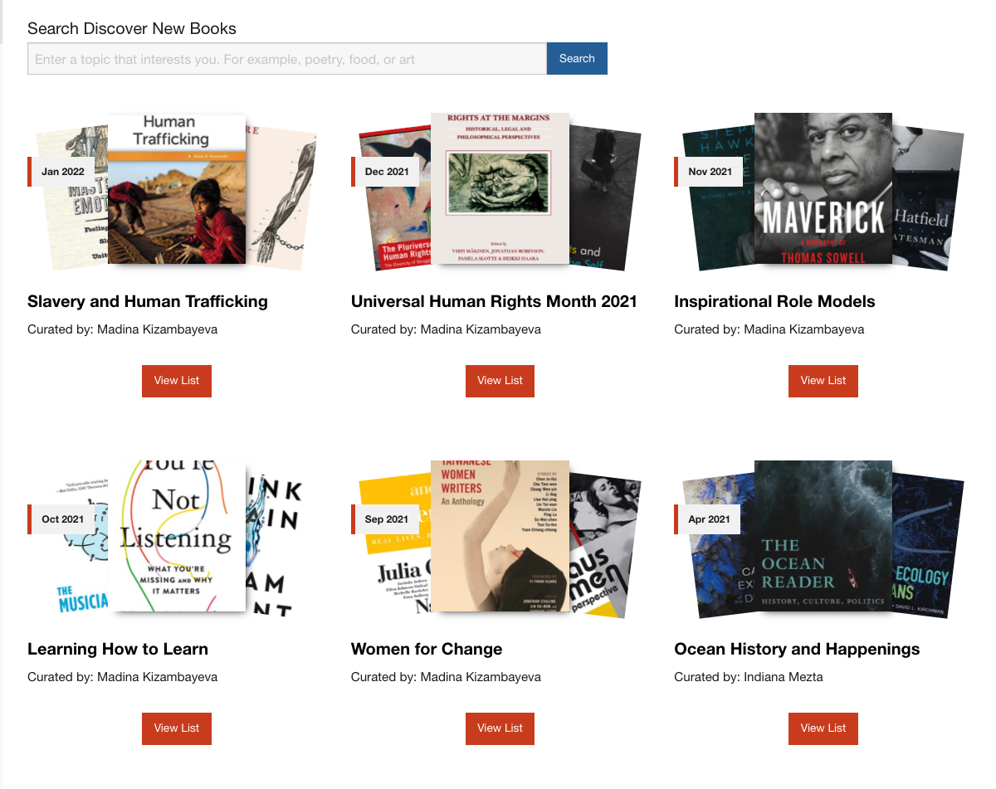The height and width of the screenshot is (789, 996).
Task: Click the blue Search button
Action: click(x=577, y=59)
